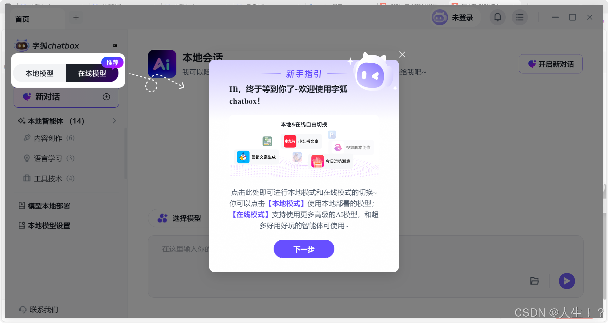Open 模型本地部署 page
The height and width of the screenshot is (323, 608).
click(49, 206)
